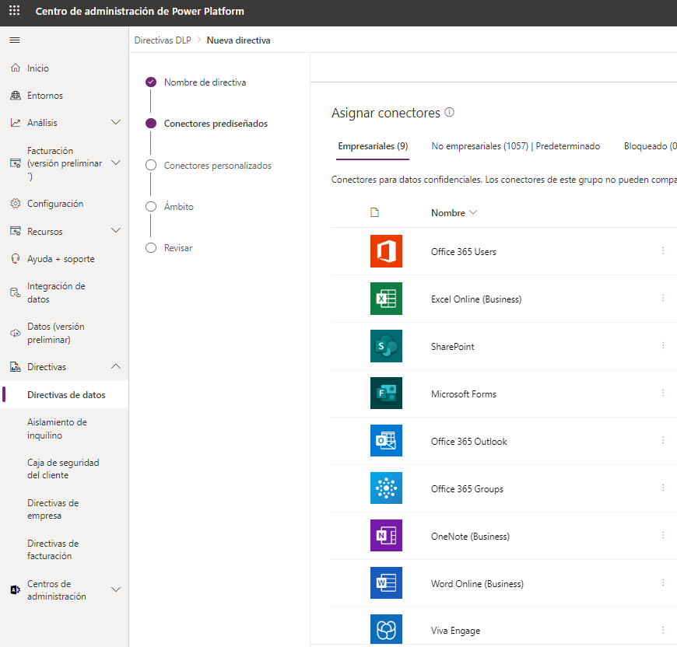Screen dimensions: 677x647
Task: Open the more options menu for Office 365 Users
Action: [x=663, y=250]
